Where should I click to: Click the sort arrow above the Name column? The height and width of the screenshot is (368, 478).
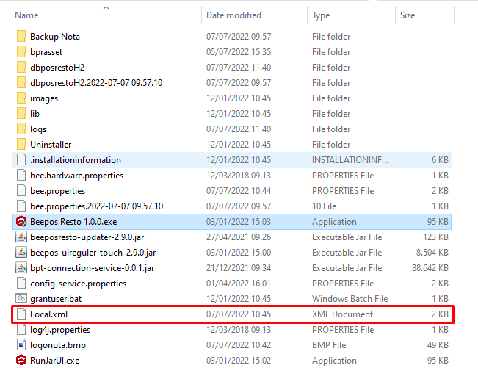[106, 7]
